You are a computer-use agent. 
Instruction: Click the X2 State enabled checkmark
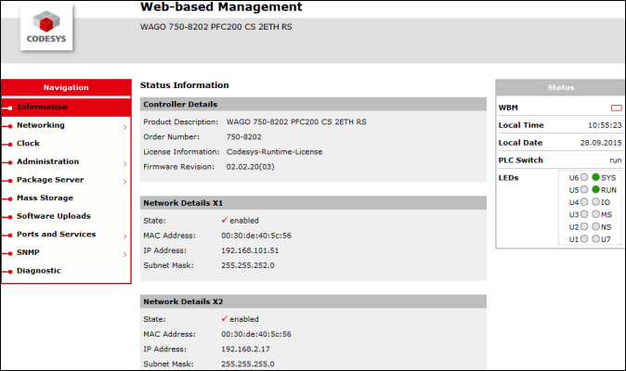(225, 319)
